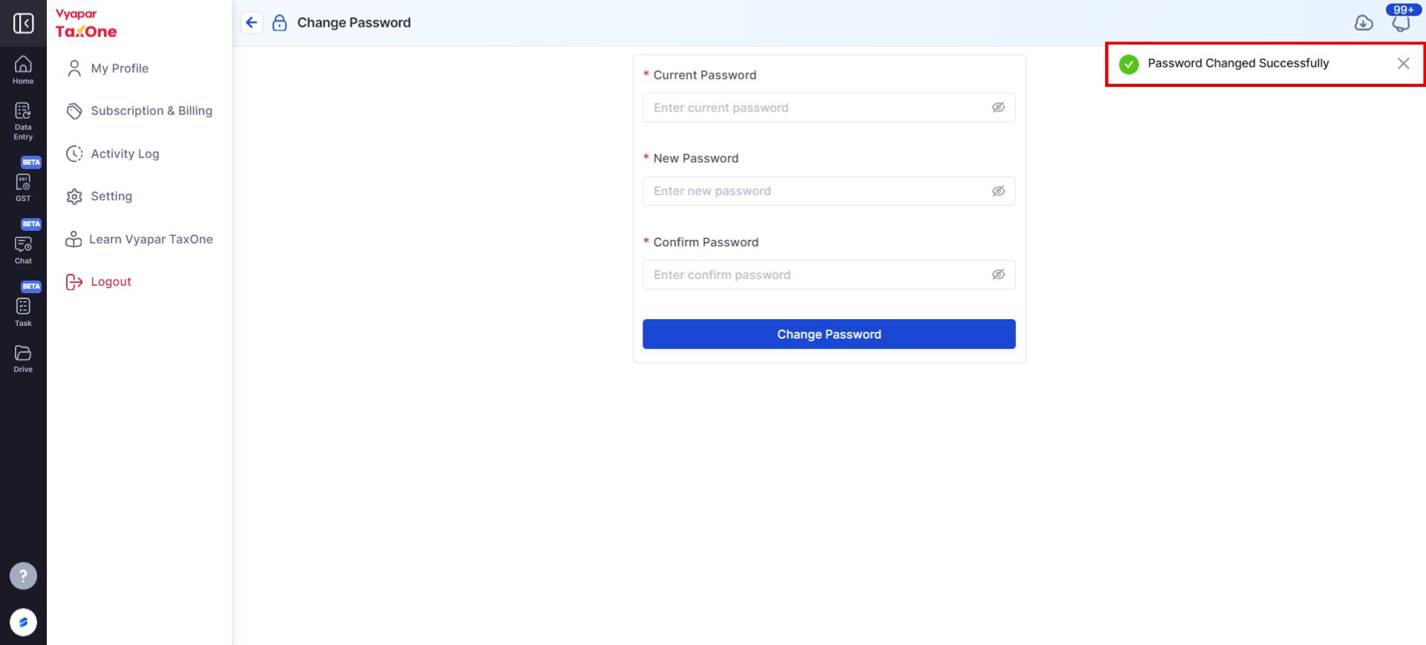Focus the Enter current password field
Screen dimensions: 1426x645
[x=829, y=108]
